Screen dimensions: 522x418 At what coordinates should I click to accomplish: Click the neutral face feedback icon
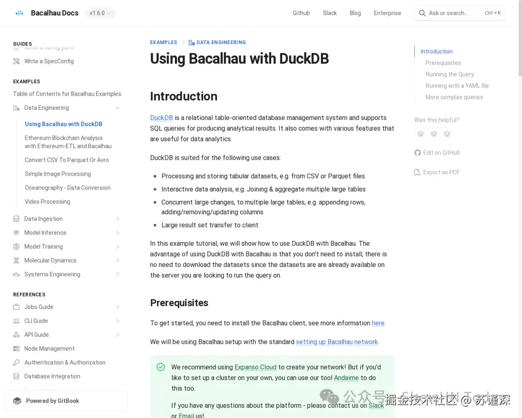434,134
